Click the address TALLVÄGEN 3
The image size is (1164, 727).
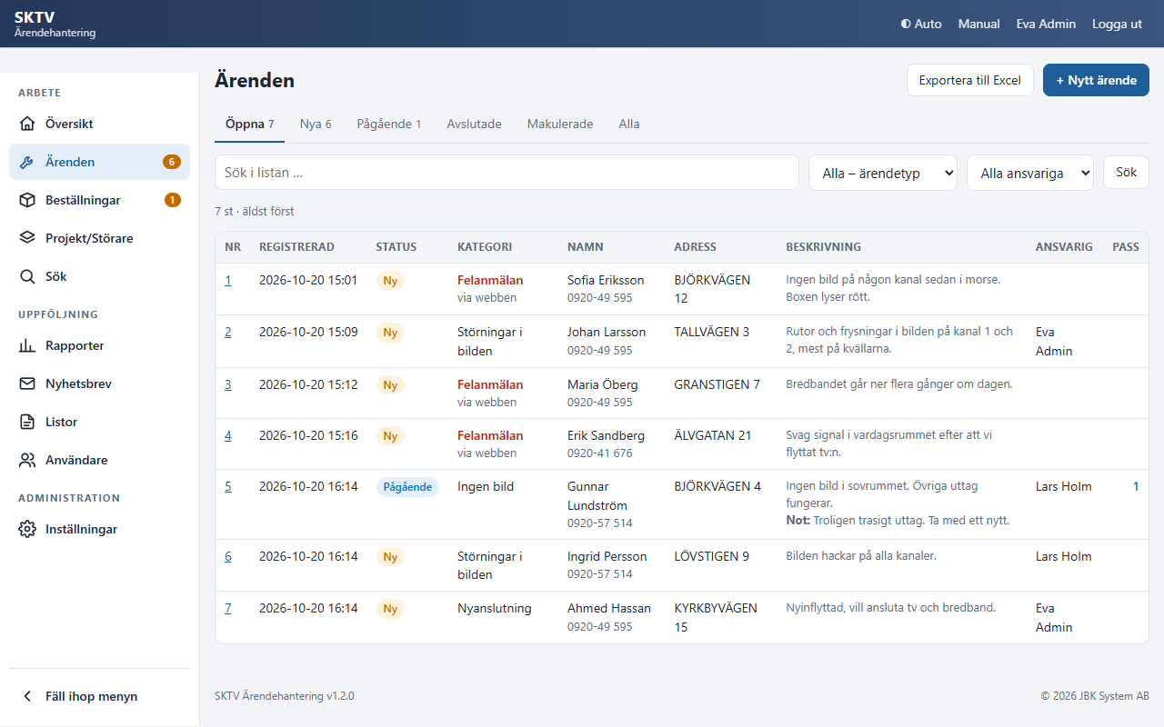(712, 332)
